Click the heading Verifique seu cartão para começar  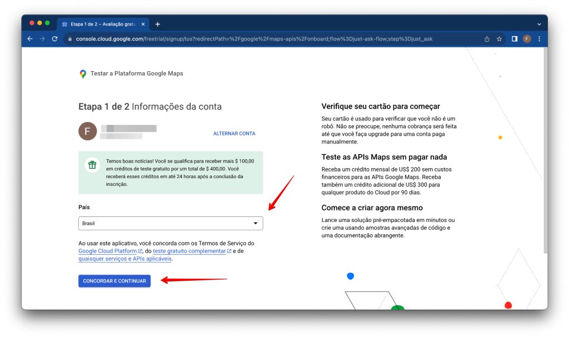pyautogui.click(x=381, y=107)
